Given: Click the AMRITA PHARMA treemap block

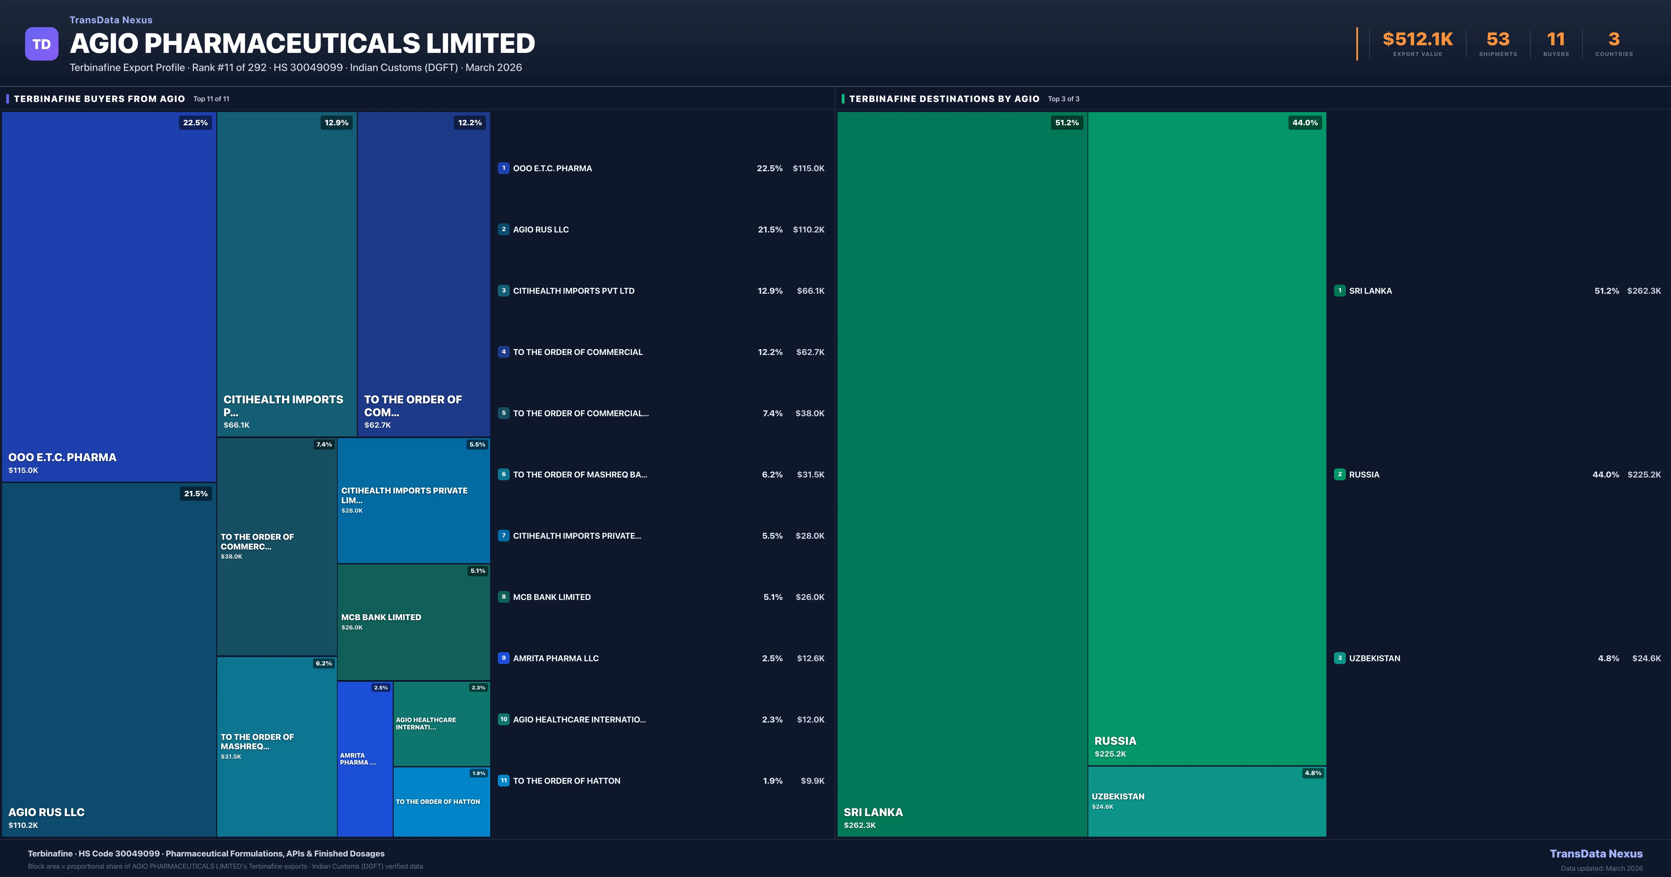Looking at the screenshot, I should point(364,759).
